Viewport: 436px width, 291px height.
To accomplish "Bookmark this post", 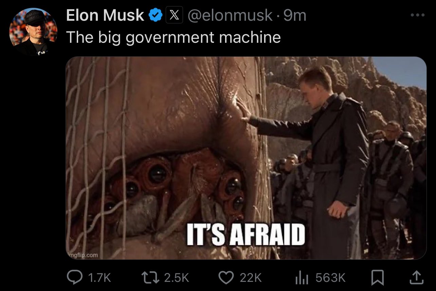I will pos(377,278).
